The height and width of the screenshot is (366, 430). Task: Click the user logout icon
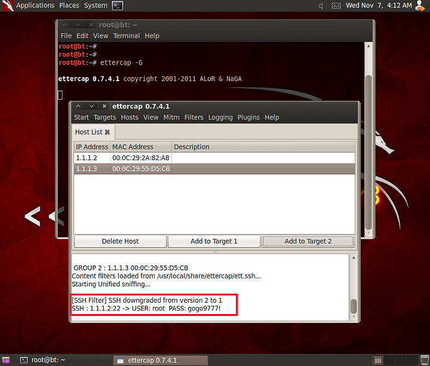click(x=420, y=5)
